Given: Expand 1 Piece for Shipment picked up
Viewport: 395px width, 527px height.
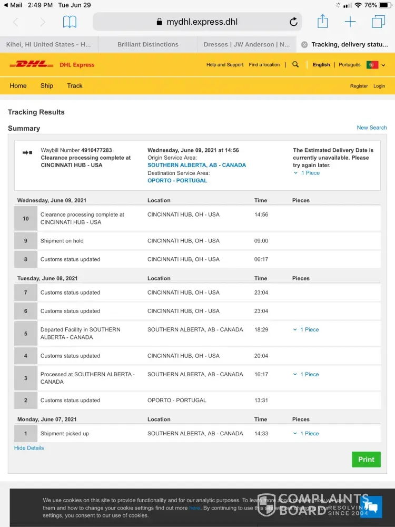Looking at the screenshot, I should (x=307, y=434).
